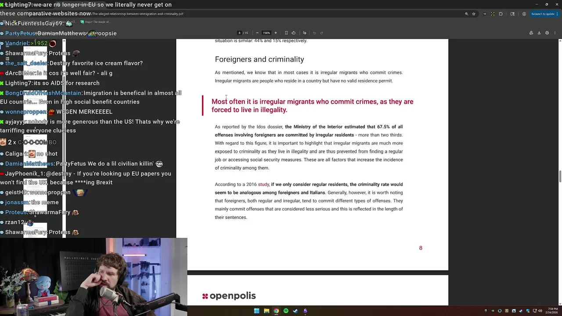Click the fit to page icon
This screenshot has width=562, height=316.
(x=286, y=33)
